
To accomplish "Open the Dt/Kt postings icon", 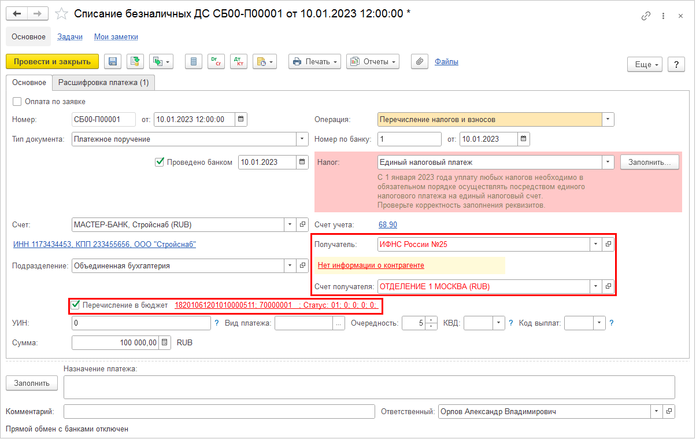I will pyautogui.click(x=239, y=62).
